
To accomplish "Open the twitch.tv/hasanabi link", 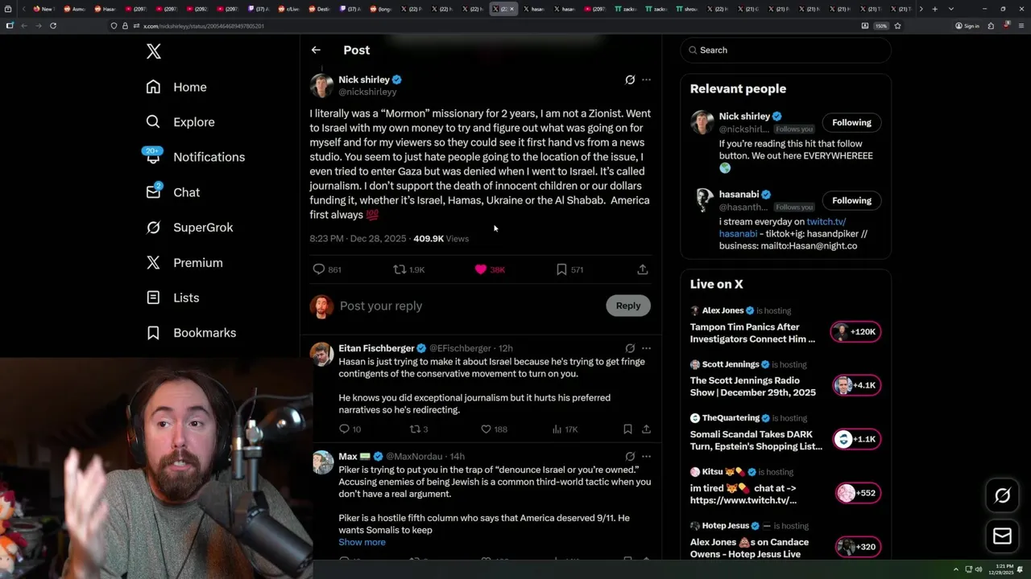I will pos(826,221).
